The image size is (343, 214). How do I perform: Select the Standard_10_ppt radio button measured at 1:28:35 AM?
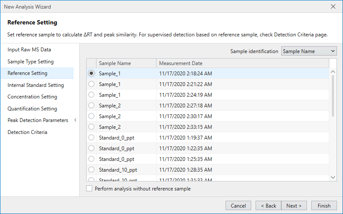coord(91,169)
